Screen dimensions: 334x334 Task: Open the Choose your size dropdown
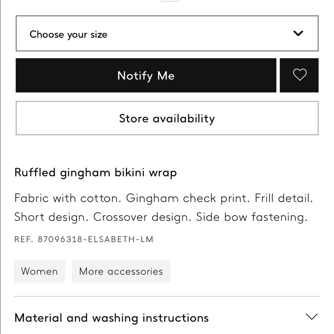point(167,34)
